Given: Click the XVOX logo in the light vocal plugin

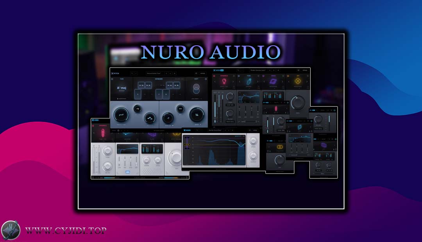Looking at the screenshot, I should coord(96,120).
